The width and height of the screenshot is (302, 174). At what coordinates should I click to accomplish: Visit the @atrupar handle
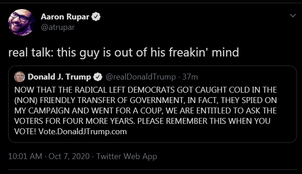58,27
